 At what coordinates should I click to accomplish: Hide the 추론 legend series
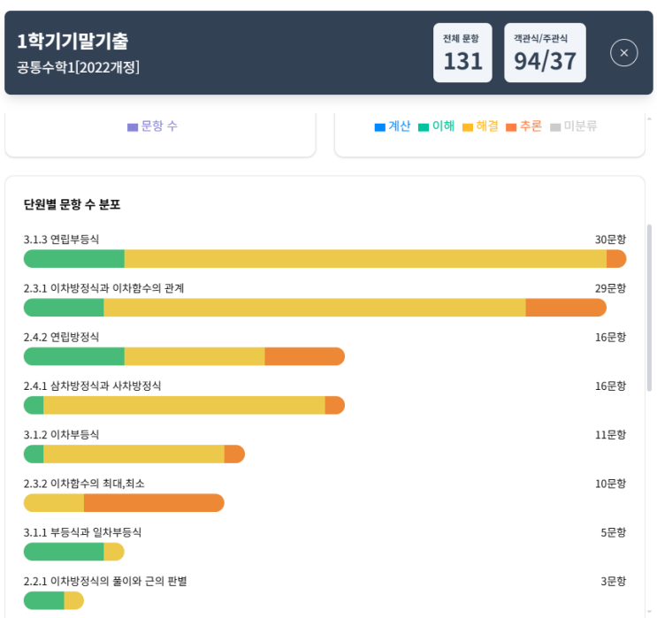[523, 126]
